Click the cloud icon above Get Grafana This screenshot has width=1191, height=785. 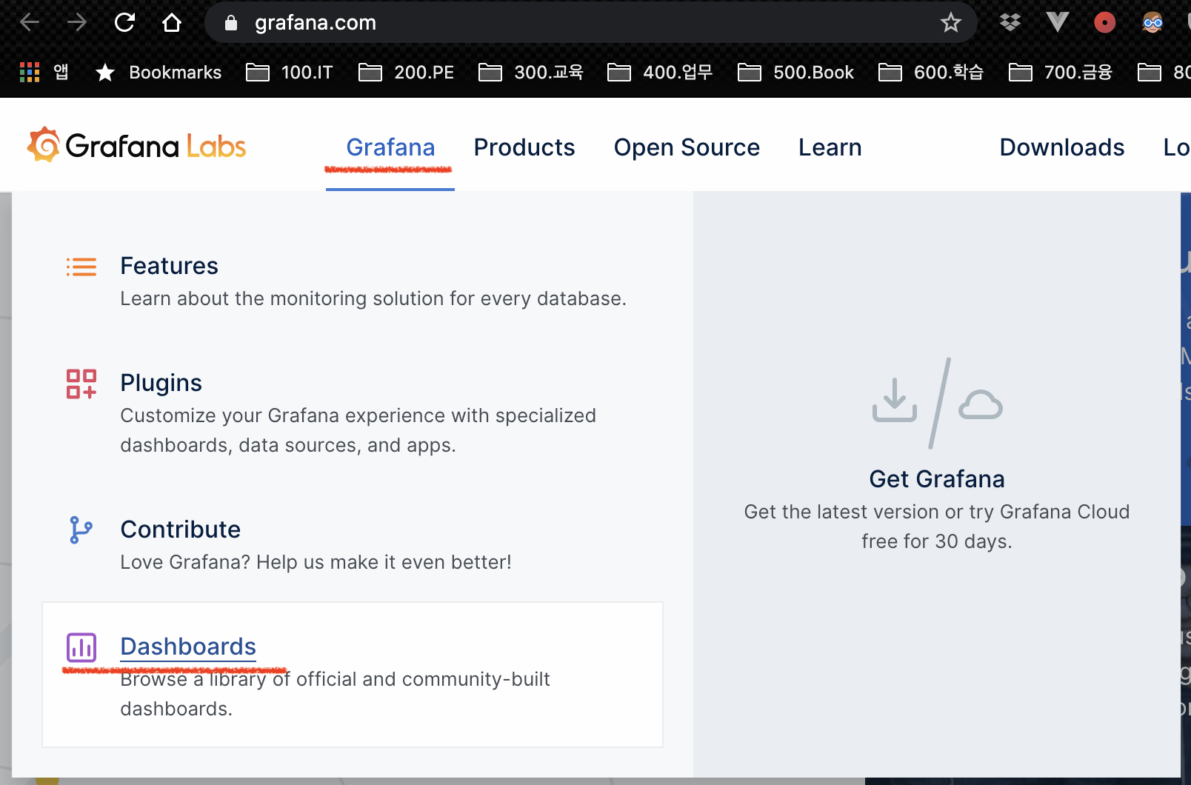coord(981,405)
